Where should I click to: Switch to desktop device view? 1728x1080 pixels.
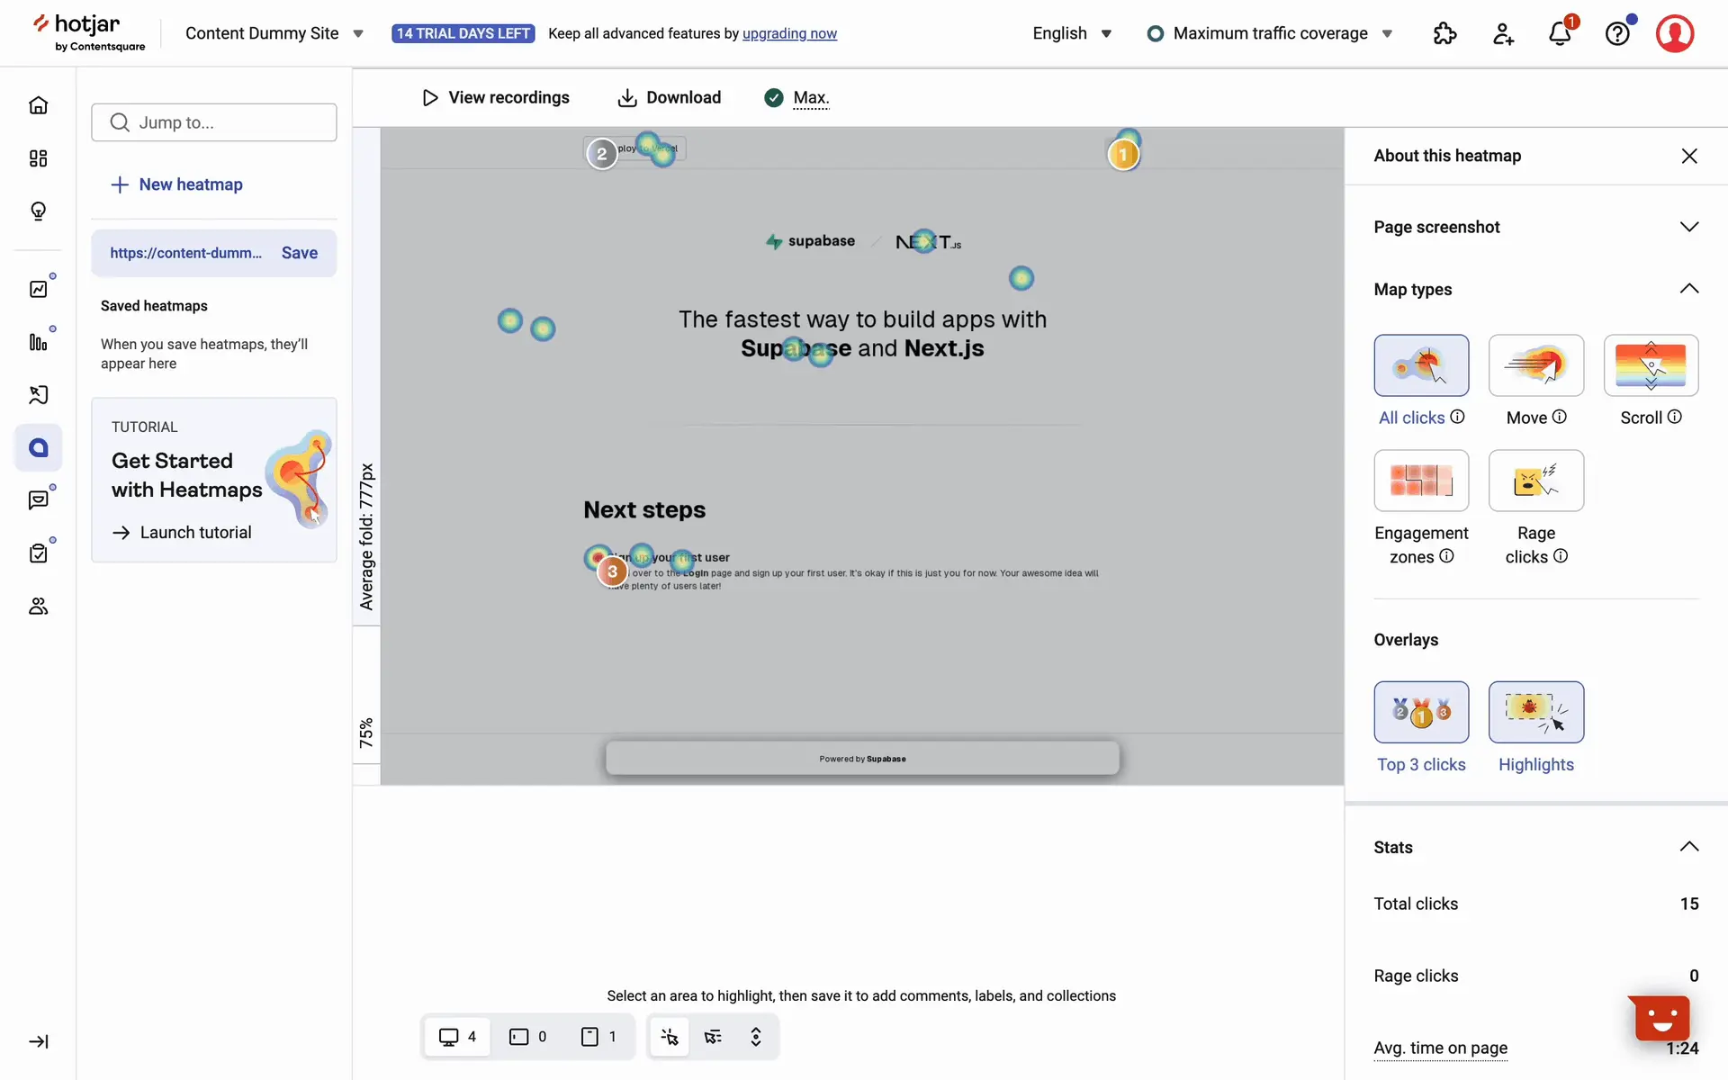coord(457,1037)
